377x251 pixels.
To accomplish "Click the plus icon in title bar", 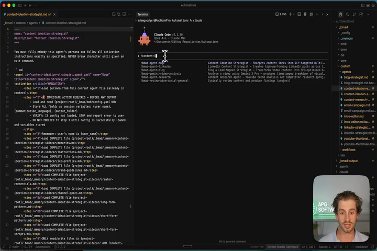I will click(x=25, y=5).
